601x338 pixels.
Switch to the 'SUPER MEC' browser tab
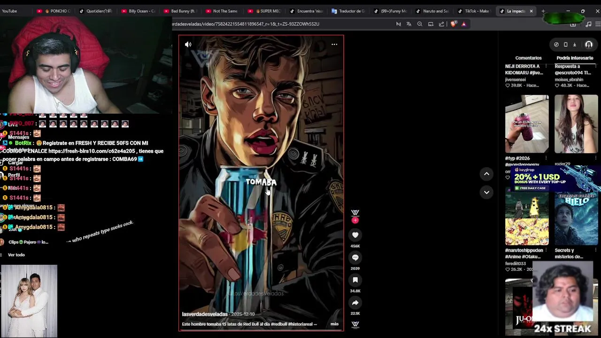tap(264, 11)
